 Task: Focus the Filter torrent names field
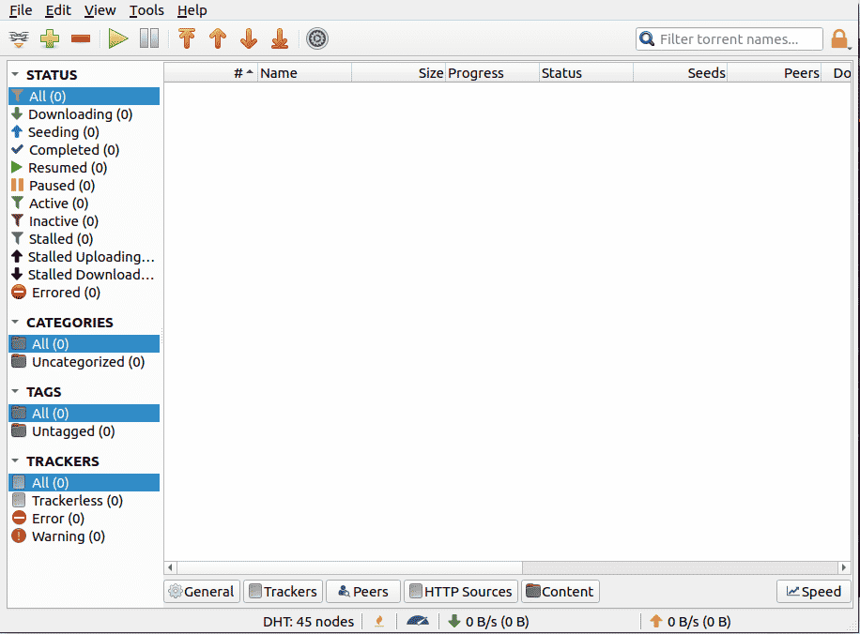click(729, 38)
